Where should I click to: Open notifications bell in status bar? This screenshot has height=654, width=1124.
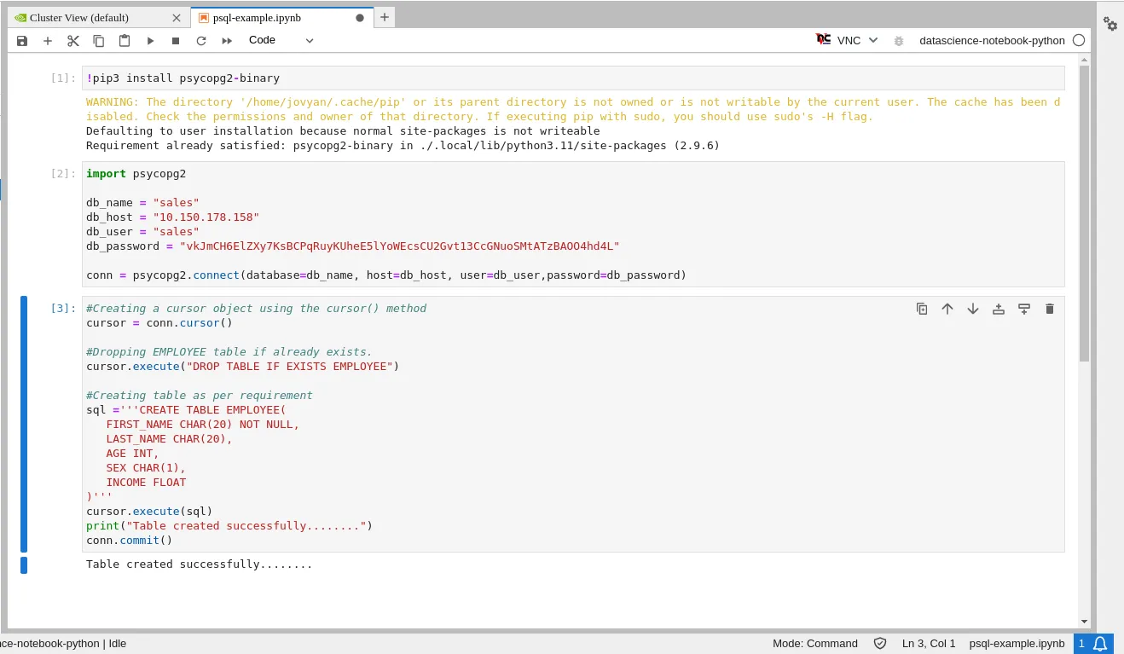tap(1101, 644)
